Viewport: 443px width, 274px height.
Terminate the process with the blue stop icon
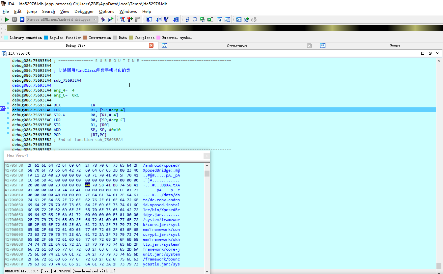[22, 19]
